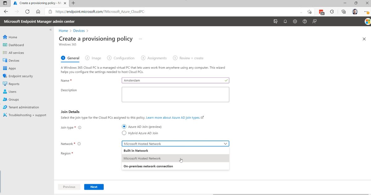Select Hybrid Azure AD Join radio
Screen dimensions: 371x195
(124, 133)
